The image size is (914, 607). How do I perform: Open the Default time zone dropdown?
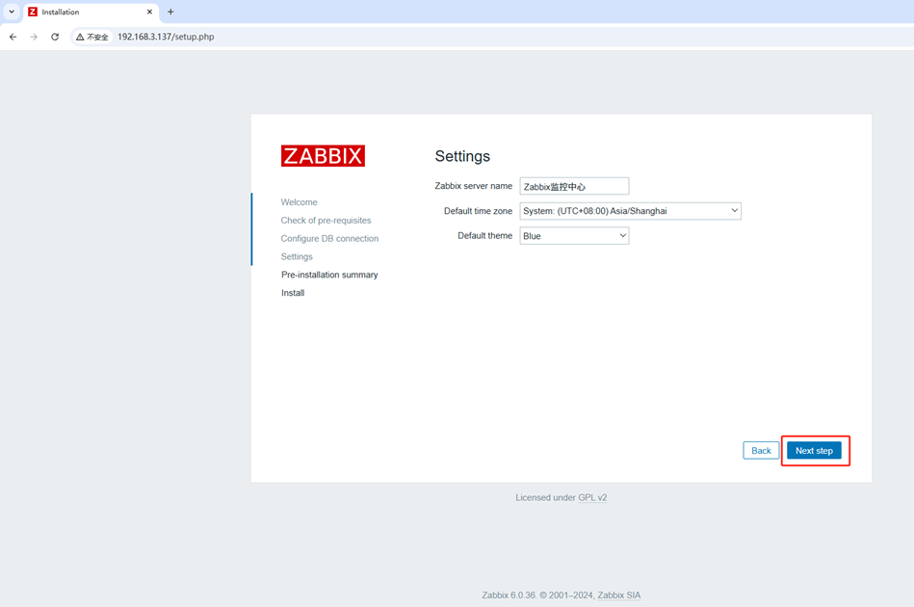click(630, 210)
